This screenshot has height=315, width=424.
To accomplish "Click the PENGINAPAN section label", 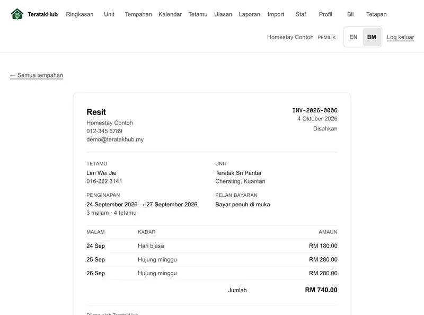I will pyautogui.click(x=103, y=195).
